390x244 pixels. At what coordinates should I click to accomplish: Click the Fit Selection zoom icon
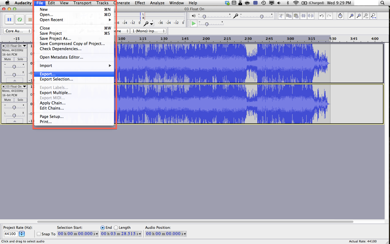point(366,16)
